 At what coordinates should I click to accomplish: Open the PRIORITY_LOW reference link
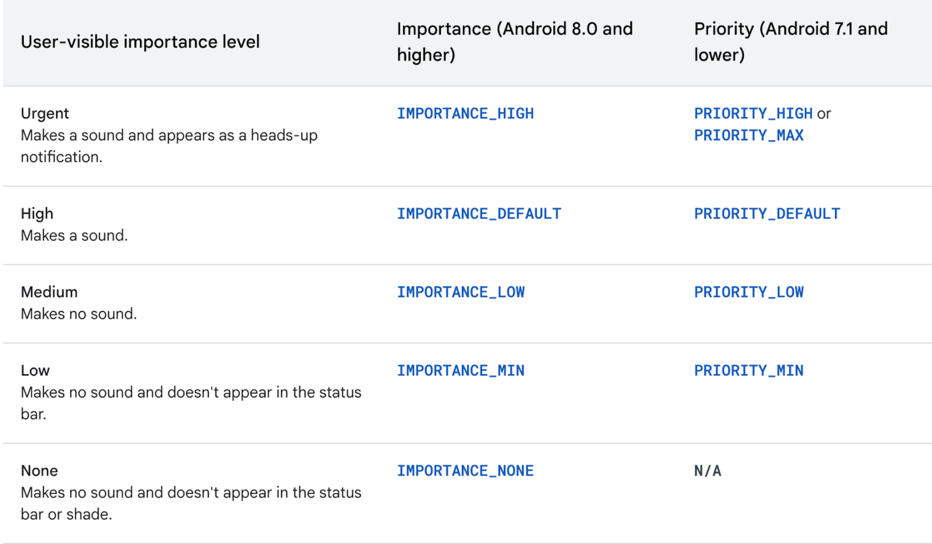click(748, 292)
